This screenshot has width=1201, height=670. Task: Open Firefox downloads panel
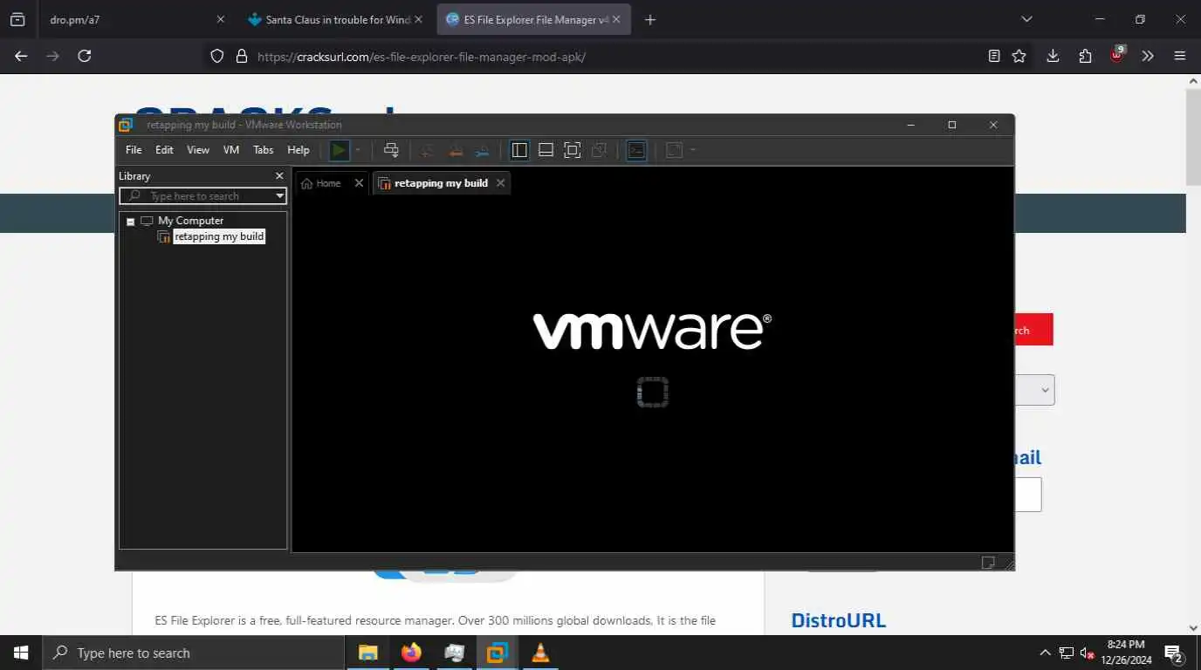click(x=1053, y=56)
